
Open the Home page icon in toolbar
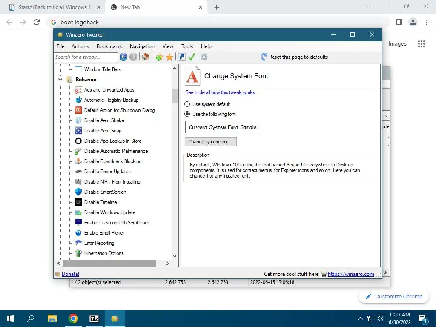point(146,57)
